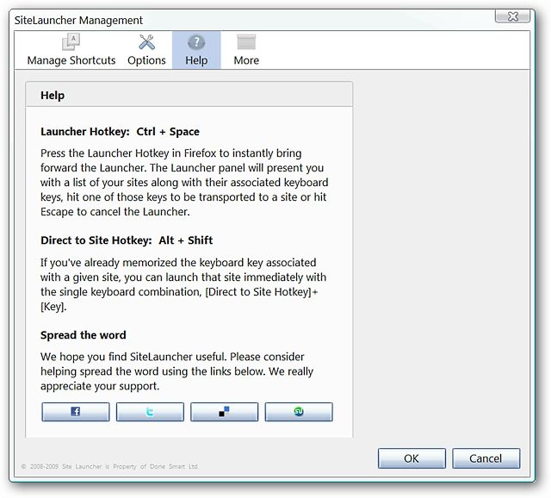This screenshot has height=498, width=551.
Task: Click the 'Direct to Site Hotkey: Alt + Shift' heading
Action: [x=127, y=240]
